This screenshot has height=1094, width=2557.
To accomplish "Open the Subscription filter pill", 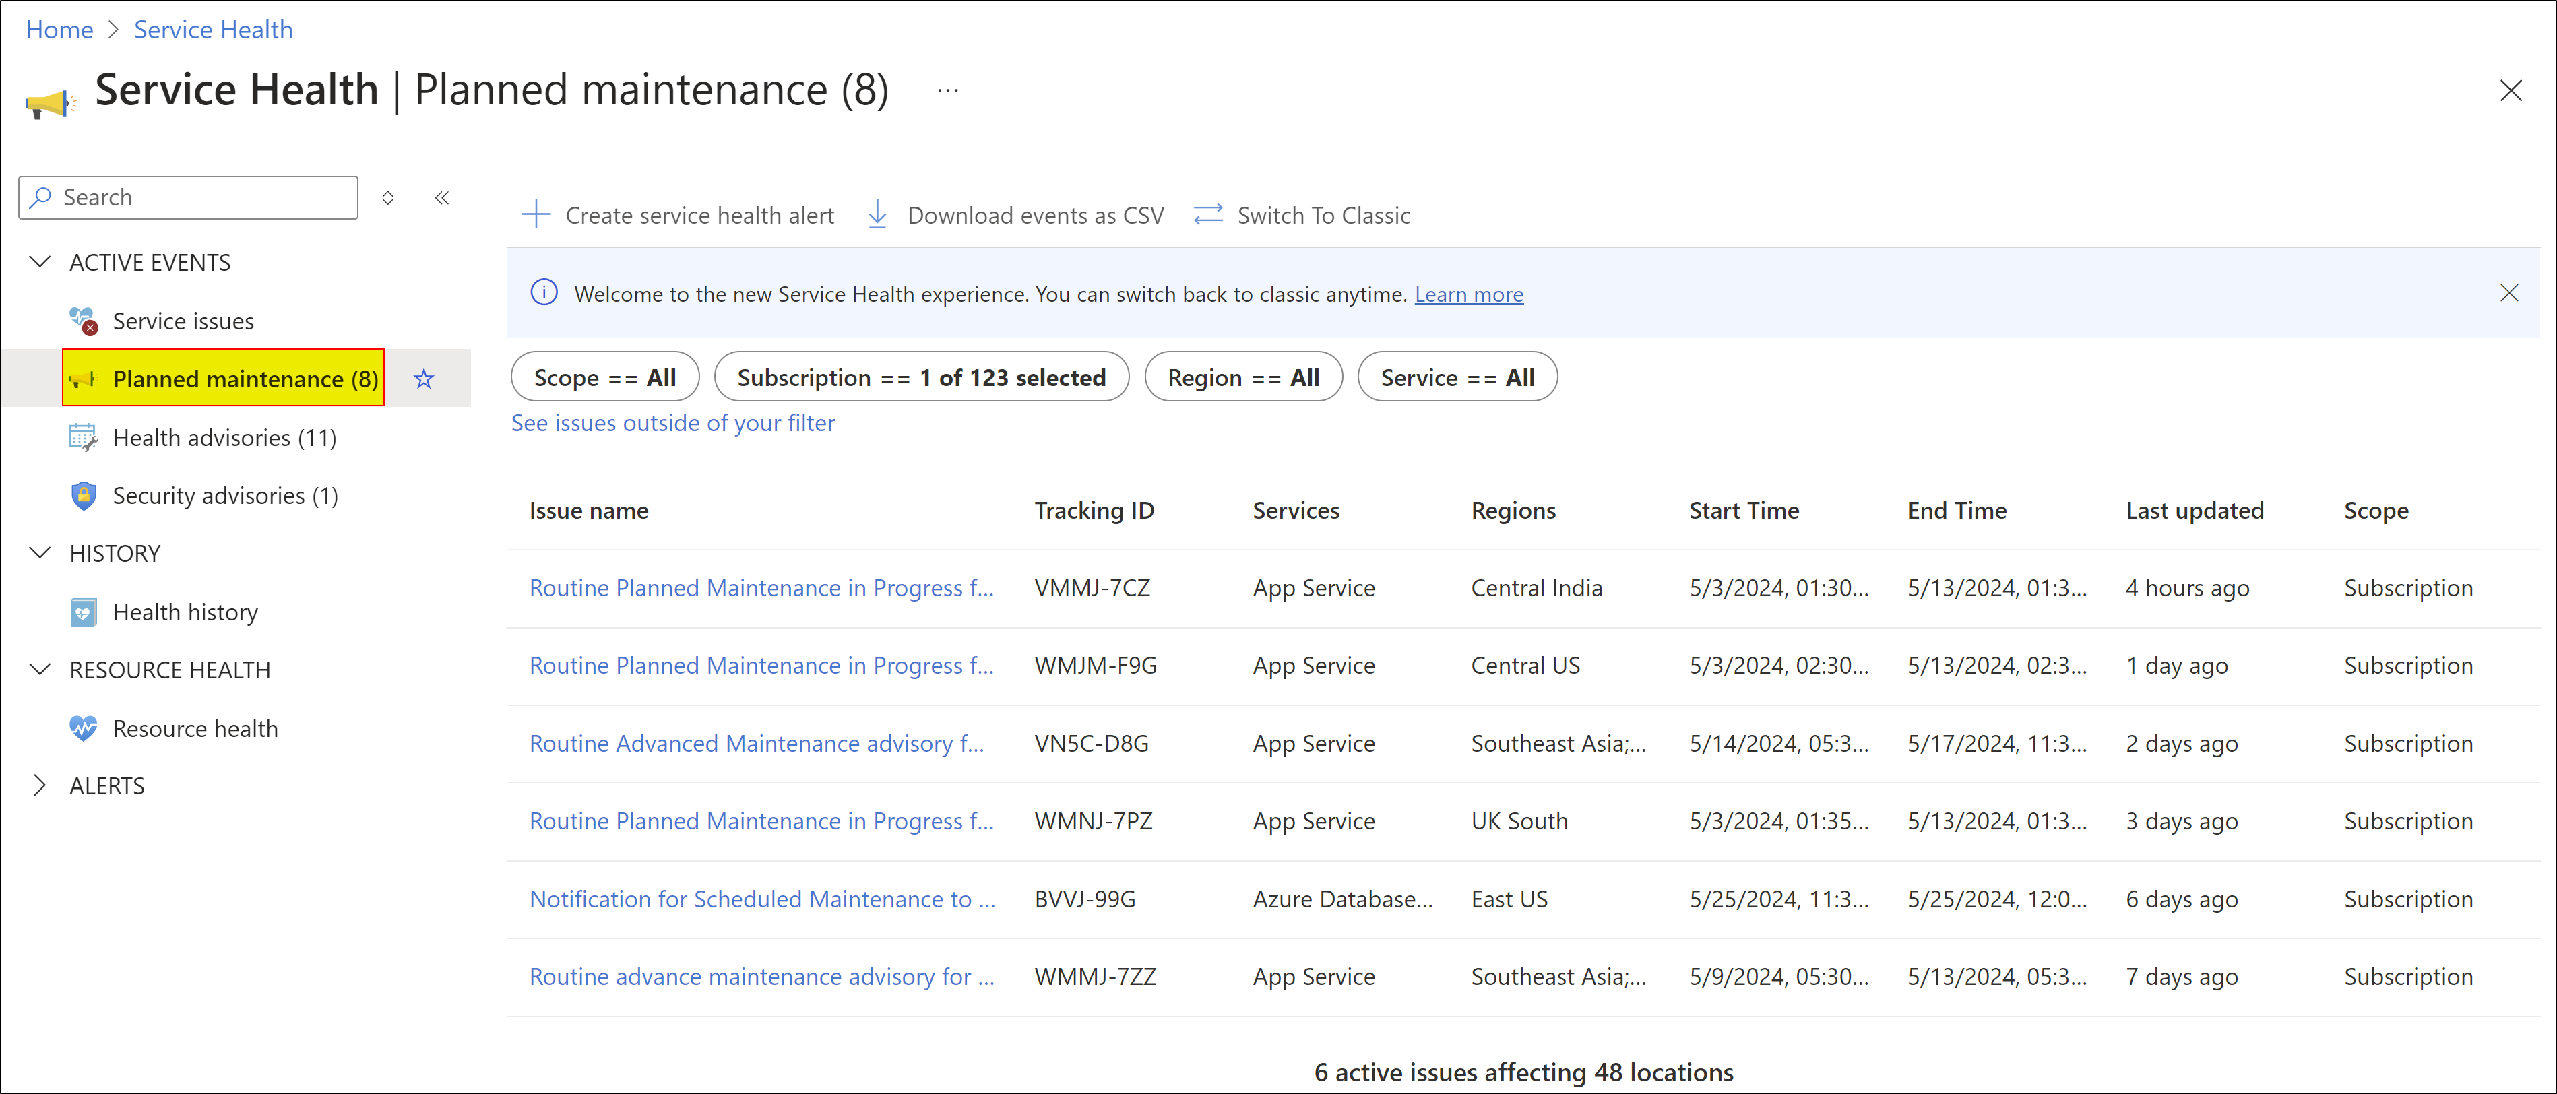I will click(x=921, y=377).
